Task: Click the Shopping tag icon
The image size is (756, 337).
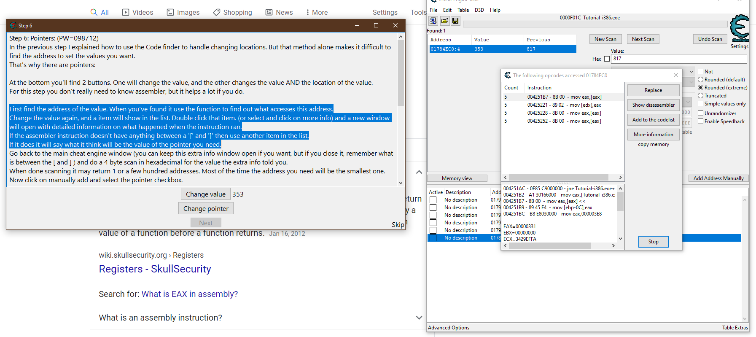Action: pyautogui.click(x=217, y=12)
